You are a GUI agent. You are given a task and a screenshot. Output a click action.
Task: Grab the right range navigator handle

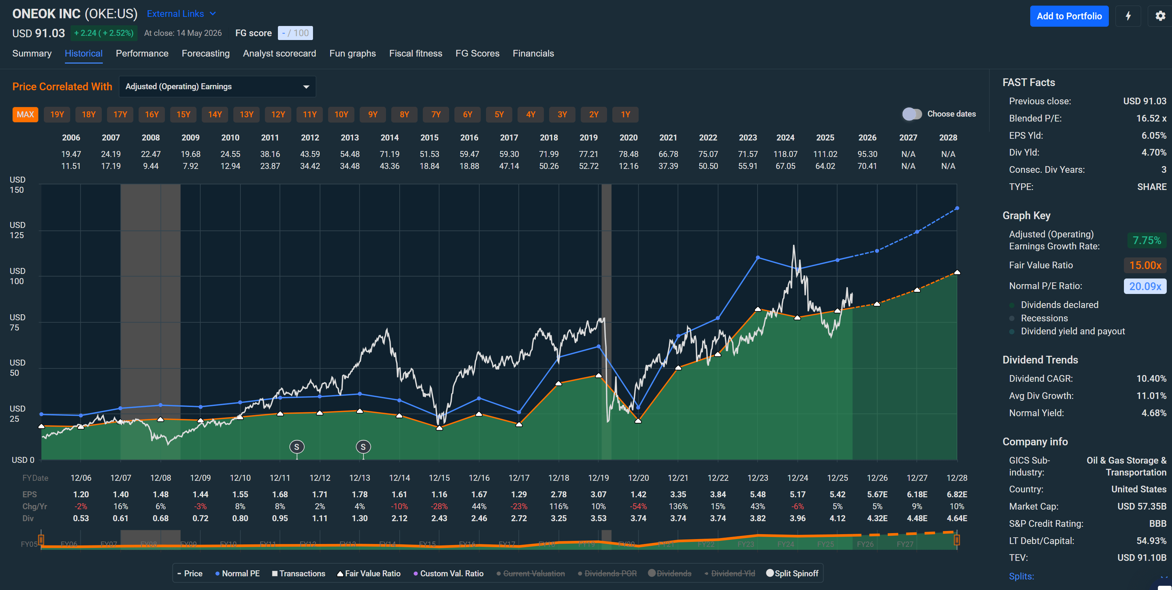coord(957,540)
